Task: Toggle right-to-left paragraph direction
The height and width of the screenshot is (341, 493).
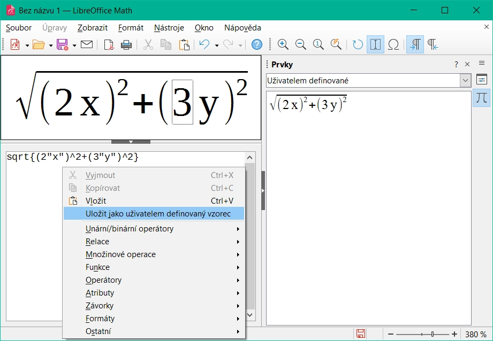Action: [x=433, y=45]
